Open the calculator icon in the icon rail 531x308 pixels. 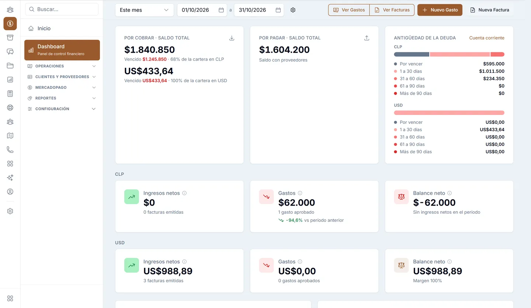[10, 94]
